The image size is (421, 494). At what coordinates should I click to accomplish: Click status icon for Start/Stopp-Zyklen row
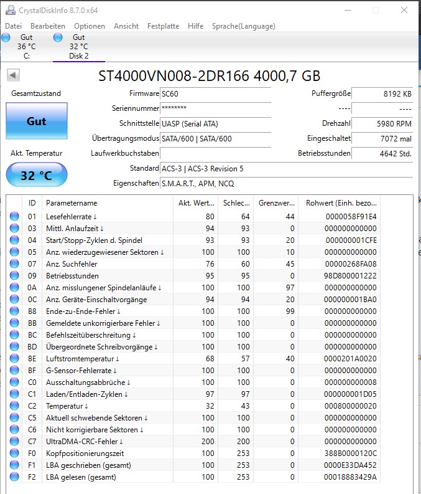14,240
